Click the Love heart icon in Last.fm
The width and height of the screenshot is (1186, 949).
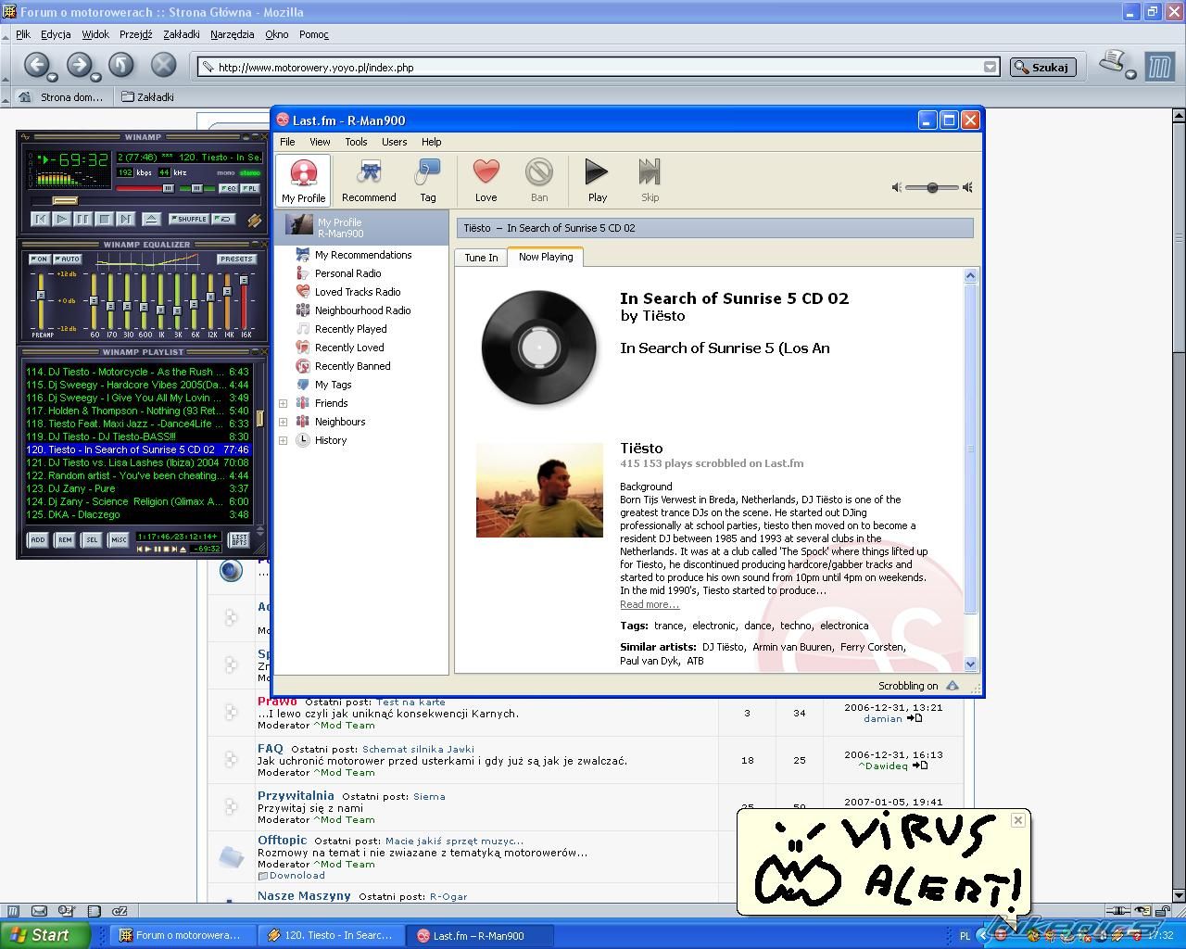(486, 180)
